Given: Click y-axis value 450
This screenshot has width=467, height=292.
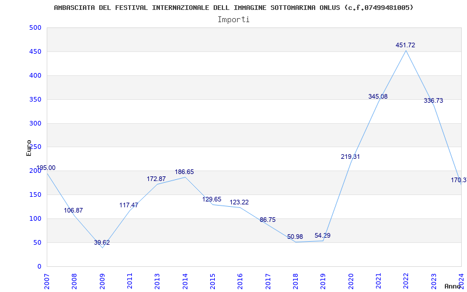Looking at the screenshot, I should tap(35, 51).
